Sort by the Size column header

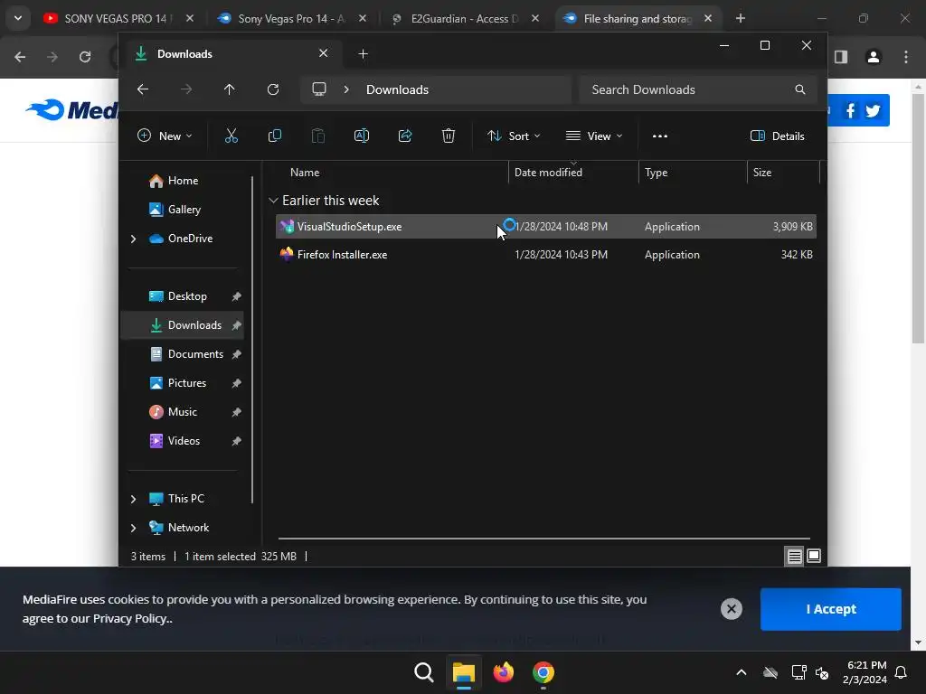(762, 173)
